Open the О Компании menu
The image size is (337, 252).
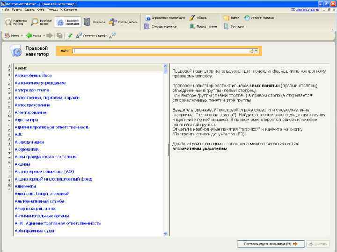click(68, 10)
